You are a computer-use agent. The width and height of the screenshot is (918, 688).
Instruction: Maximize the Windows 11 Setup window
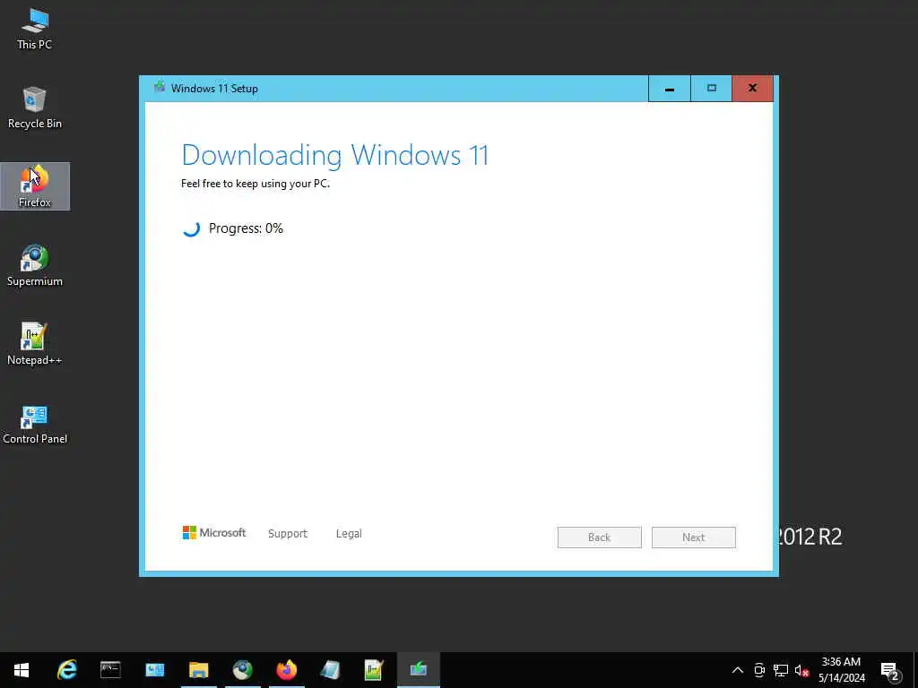(711, 89)
